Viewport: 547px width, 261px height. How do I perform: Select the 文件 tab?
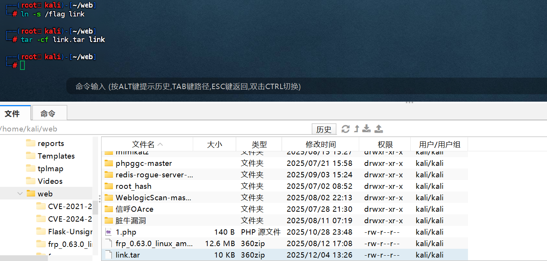click(15, 113)
